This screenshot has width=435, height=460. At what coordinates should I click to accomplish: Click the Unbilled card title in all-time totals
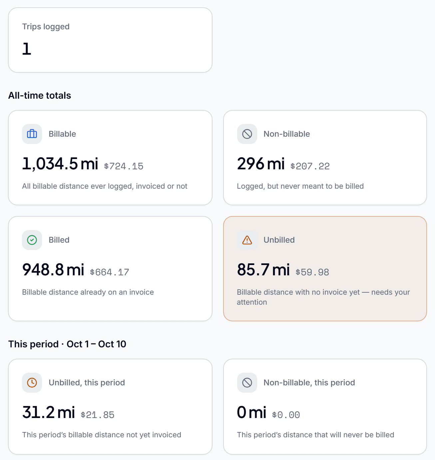point(279,240)
